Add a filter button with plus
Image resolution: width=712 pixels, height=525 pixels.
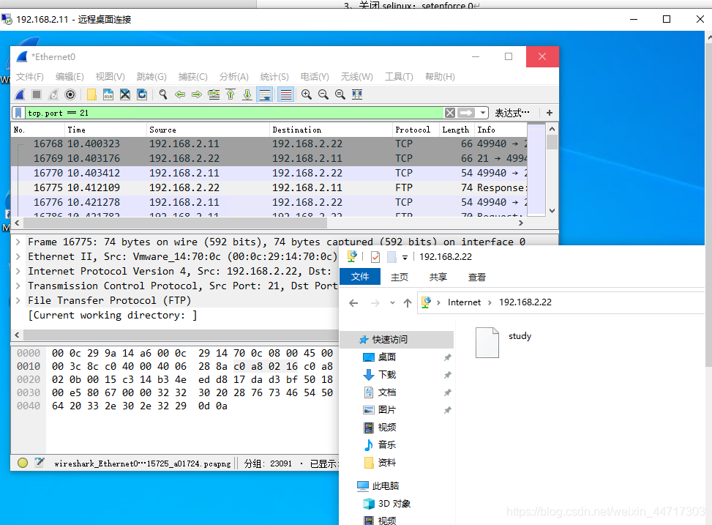point(550,113)
